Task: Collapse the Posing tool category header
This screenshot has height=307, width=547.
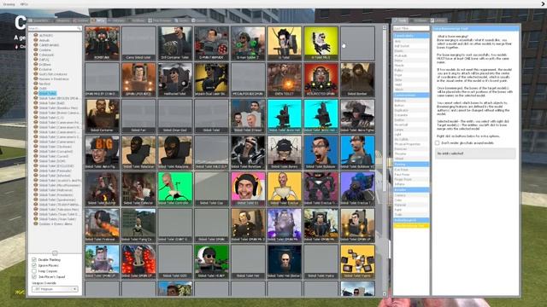Action: (x=411, y=165)
